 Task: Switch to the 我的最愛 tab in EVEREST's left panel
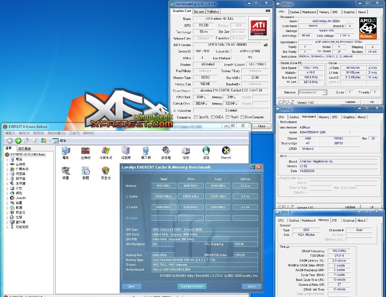(24, 148)
